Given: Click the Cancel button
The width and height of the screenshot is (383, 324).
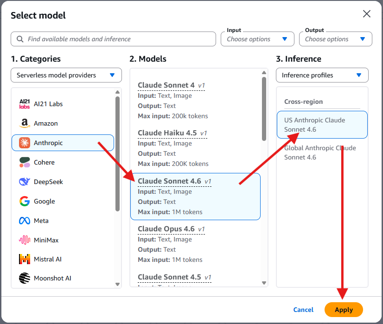Looking at the screenshot, I should pos(303,310).
